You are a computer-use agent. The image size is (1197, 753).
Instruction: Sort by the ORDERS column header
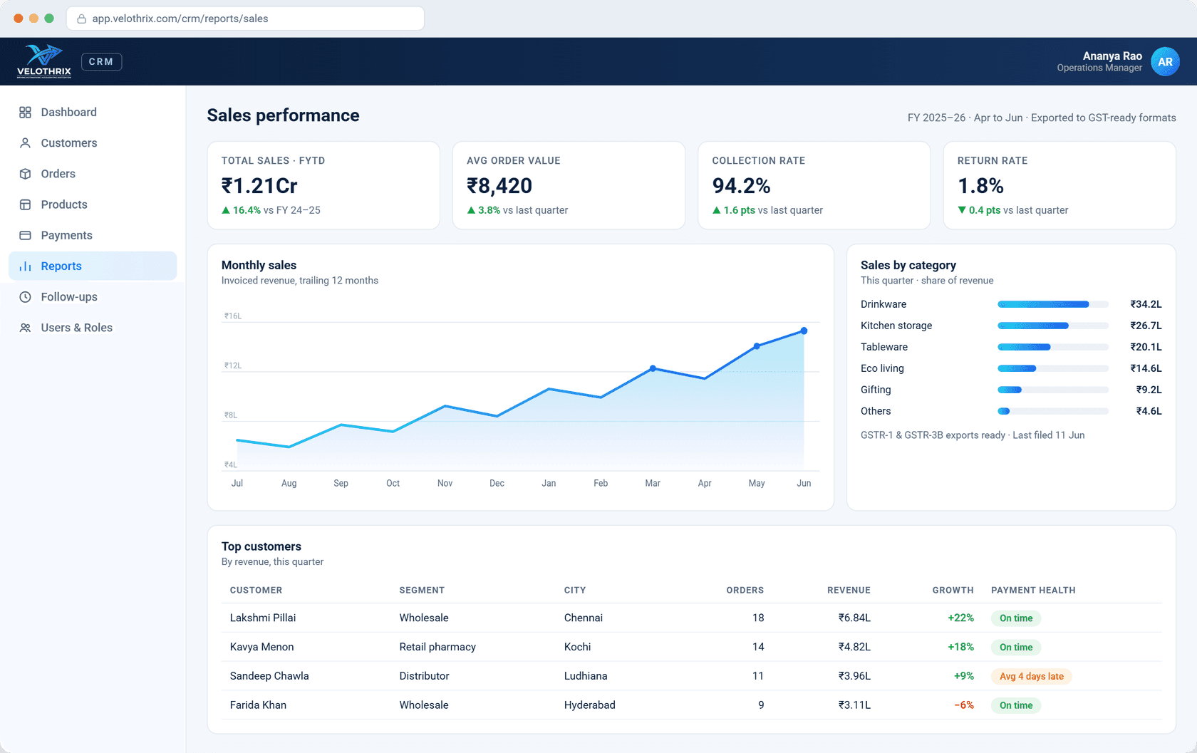coord(745,591)
